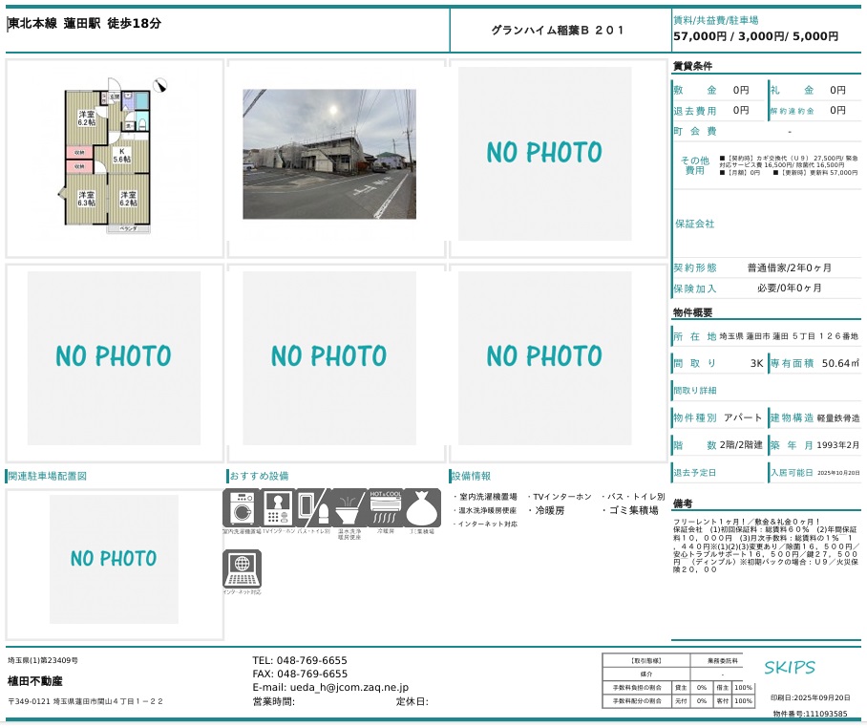Viewport: 867px width, 728px height.
Task: Click the internet-ready laptop icon
Action: coord(241,568)
